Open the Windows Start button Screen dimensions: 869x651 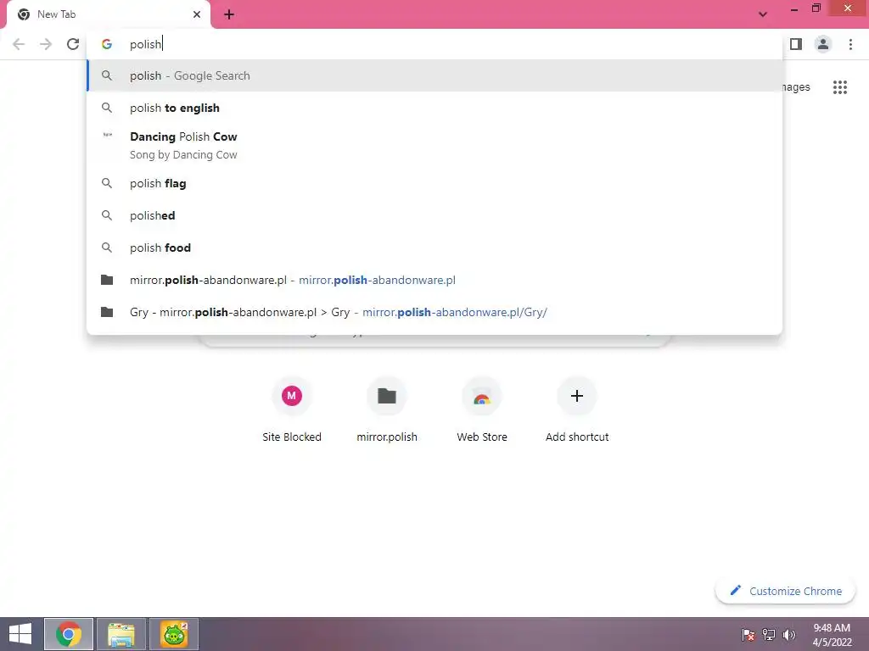[20, 634]
